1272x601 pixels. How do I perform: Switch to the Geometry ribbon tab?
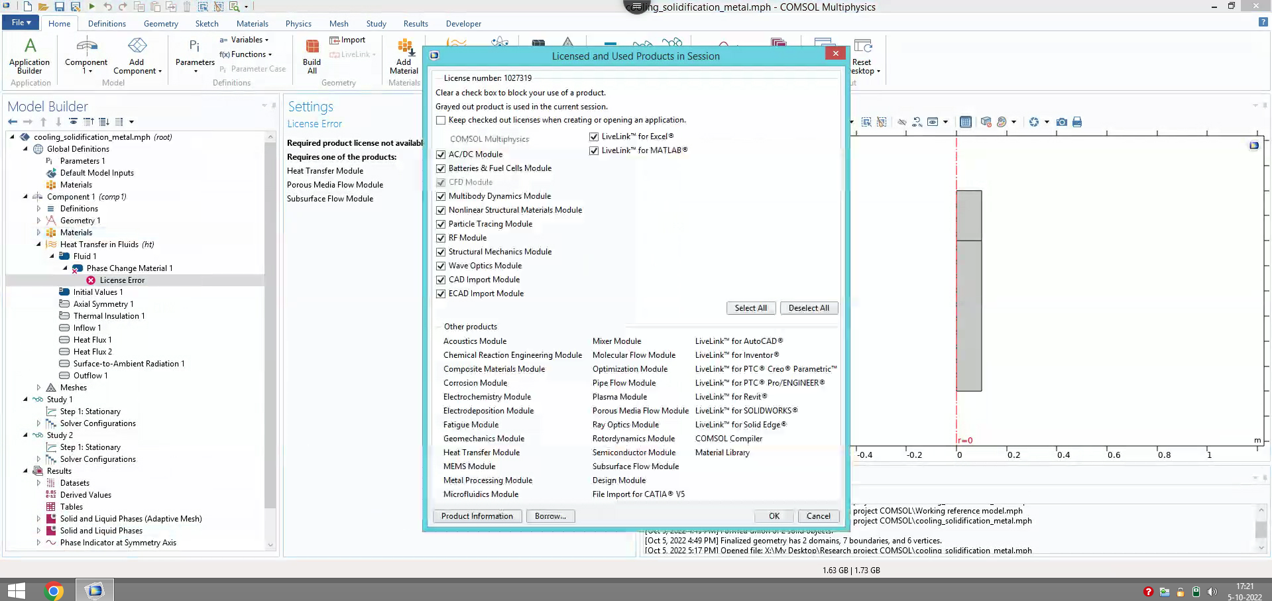pyautogui.click(x=160, y=23)
